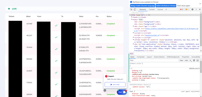Dismiss the Chinese language notification bar
Viewport: 202px width, 97px height.
pyautogui.click(x=200, y=4)
